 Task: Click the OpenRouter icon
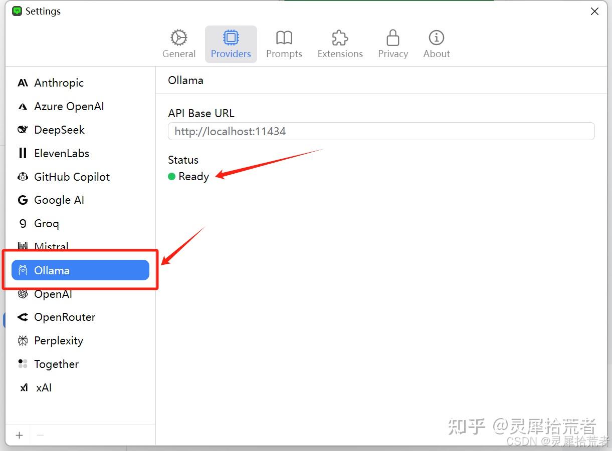pos(23,317)
